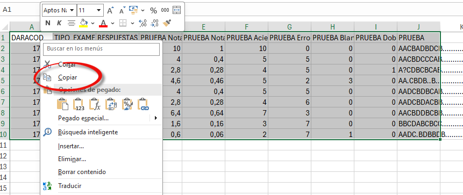Expand fill color options arrow
The image size is (463, 195).
[x=92, y=23]
